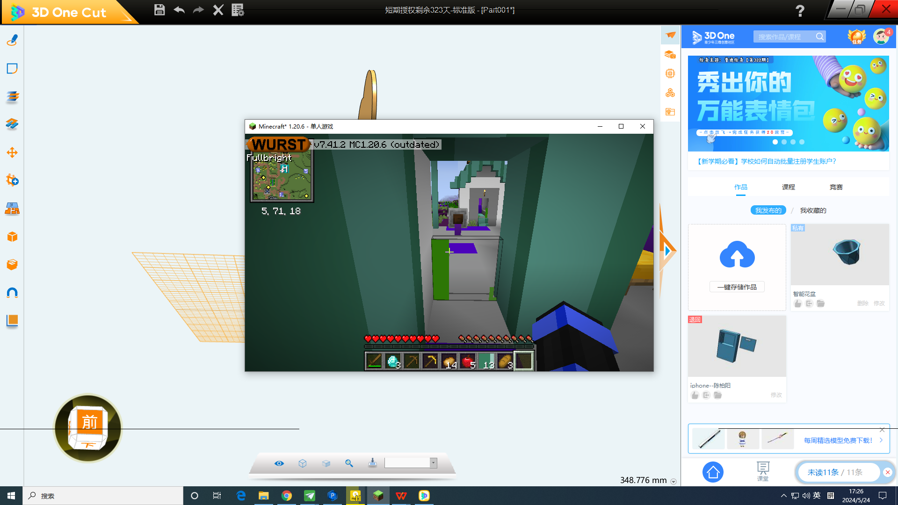The image size is (898, 505).
Task: Click the front face view cube
Action: [x=89, y=422]
